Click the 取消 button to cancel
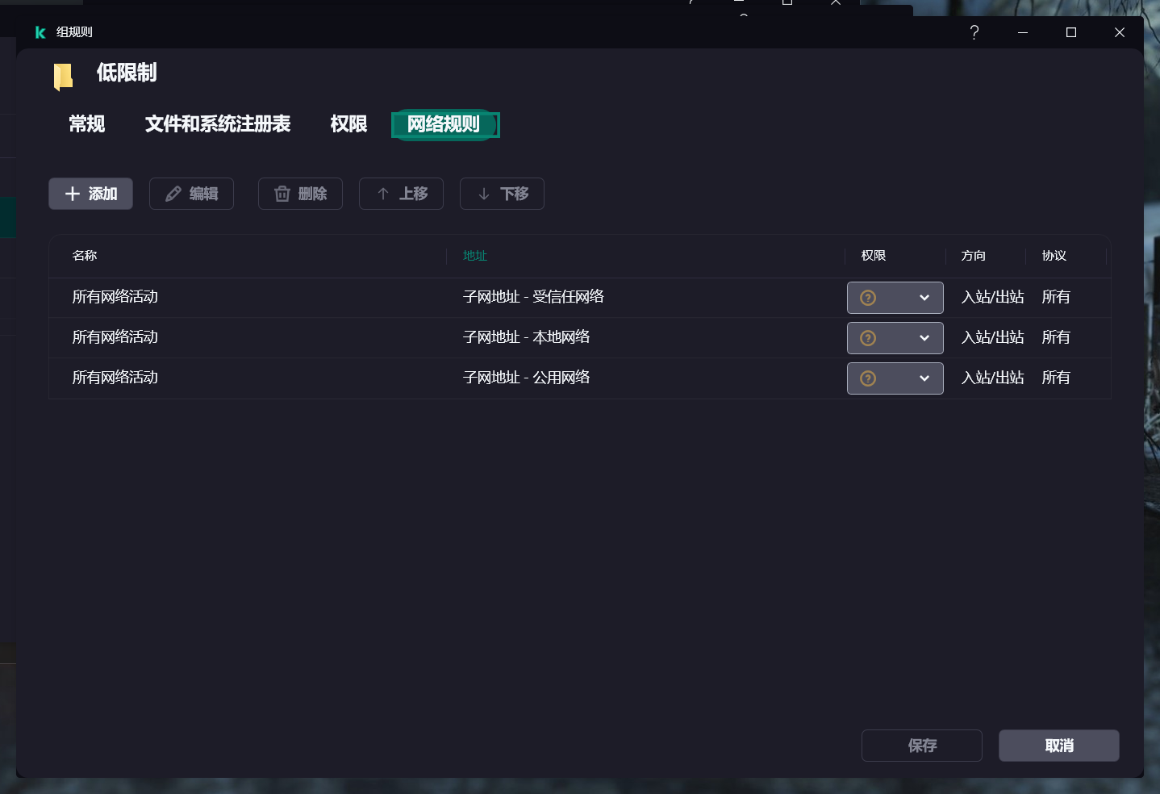The image size is (1160, 794). [x=1058, y=746]
